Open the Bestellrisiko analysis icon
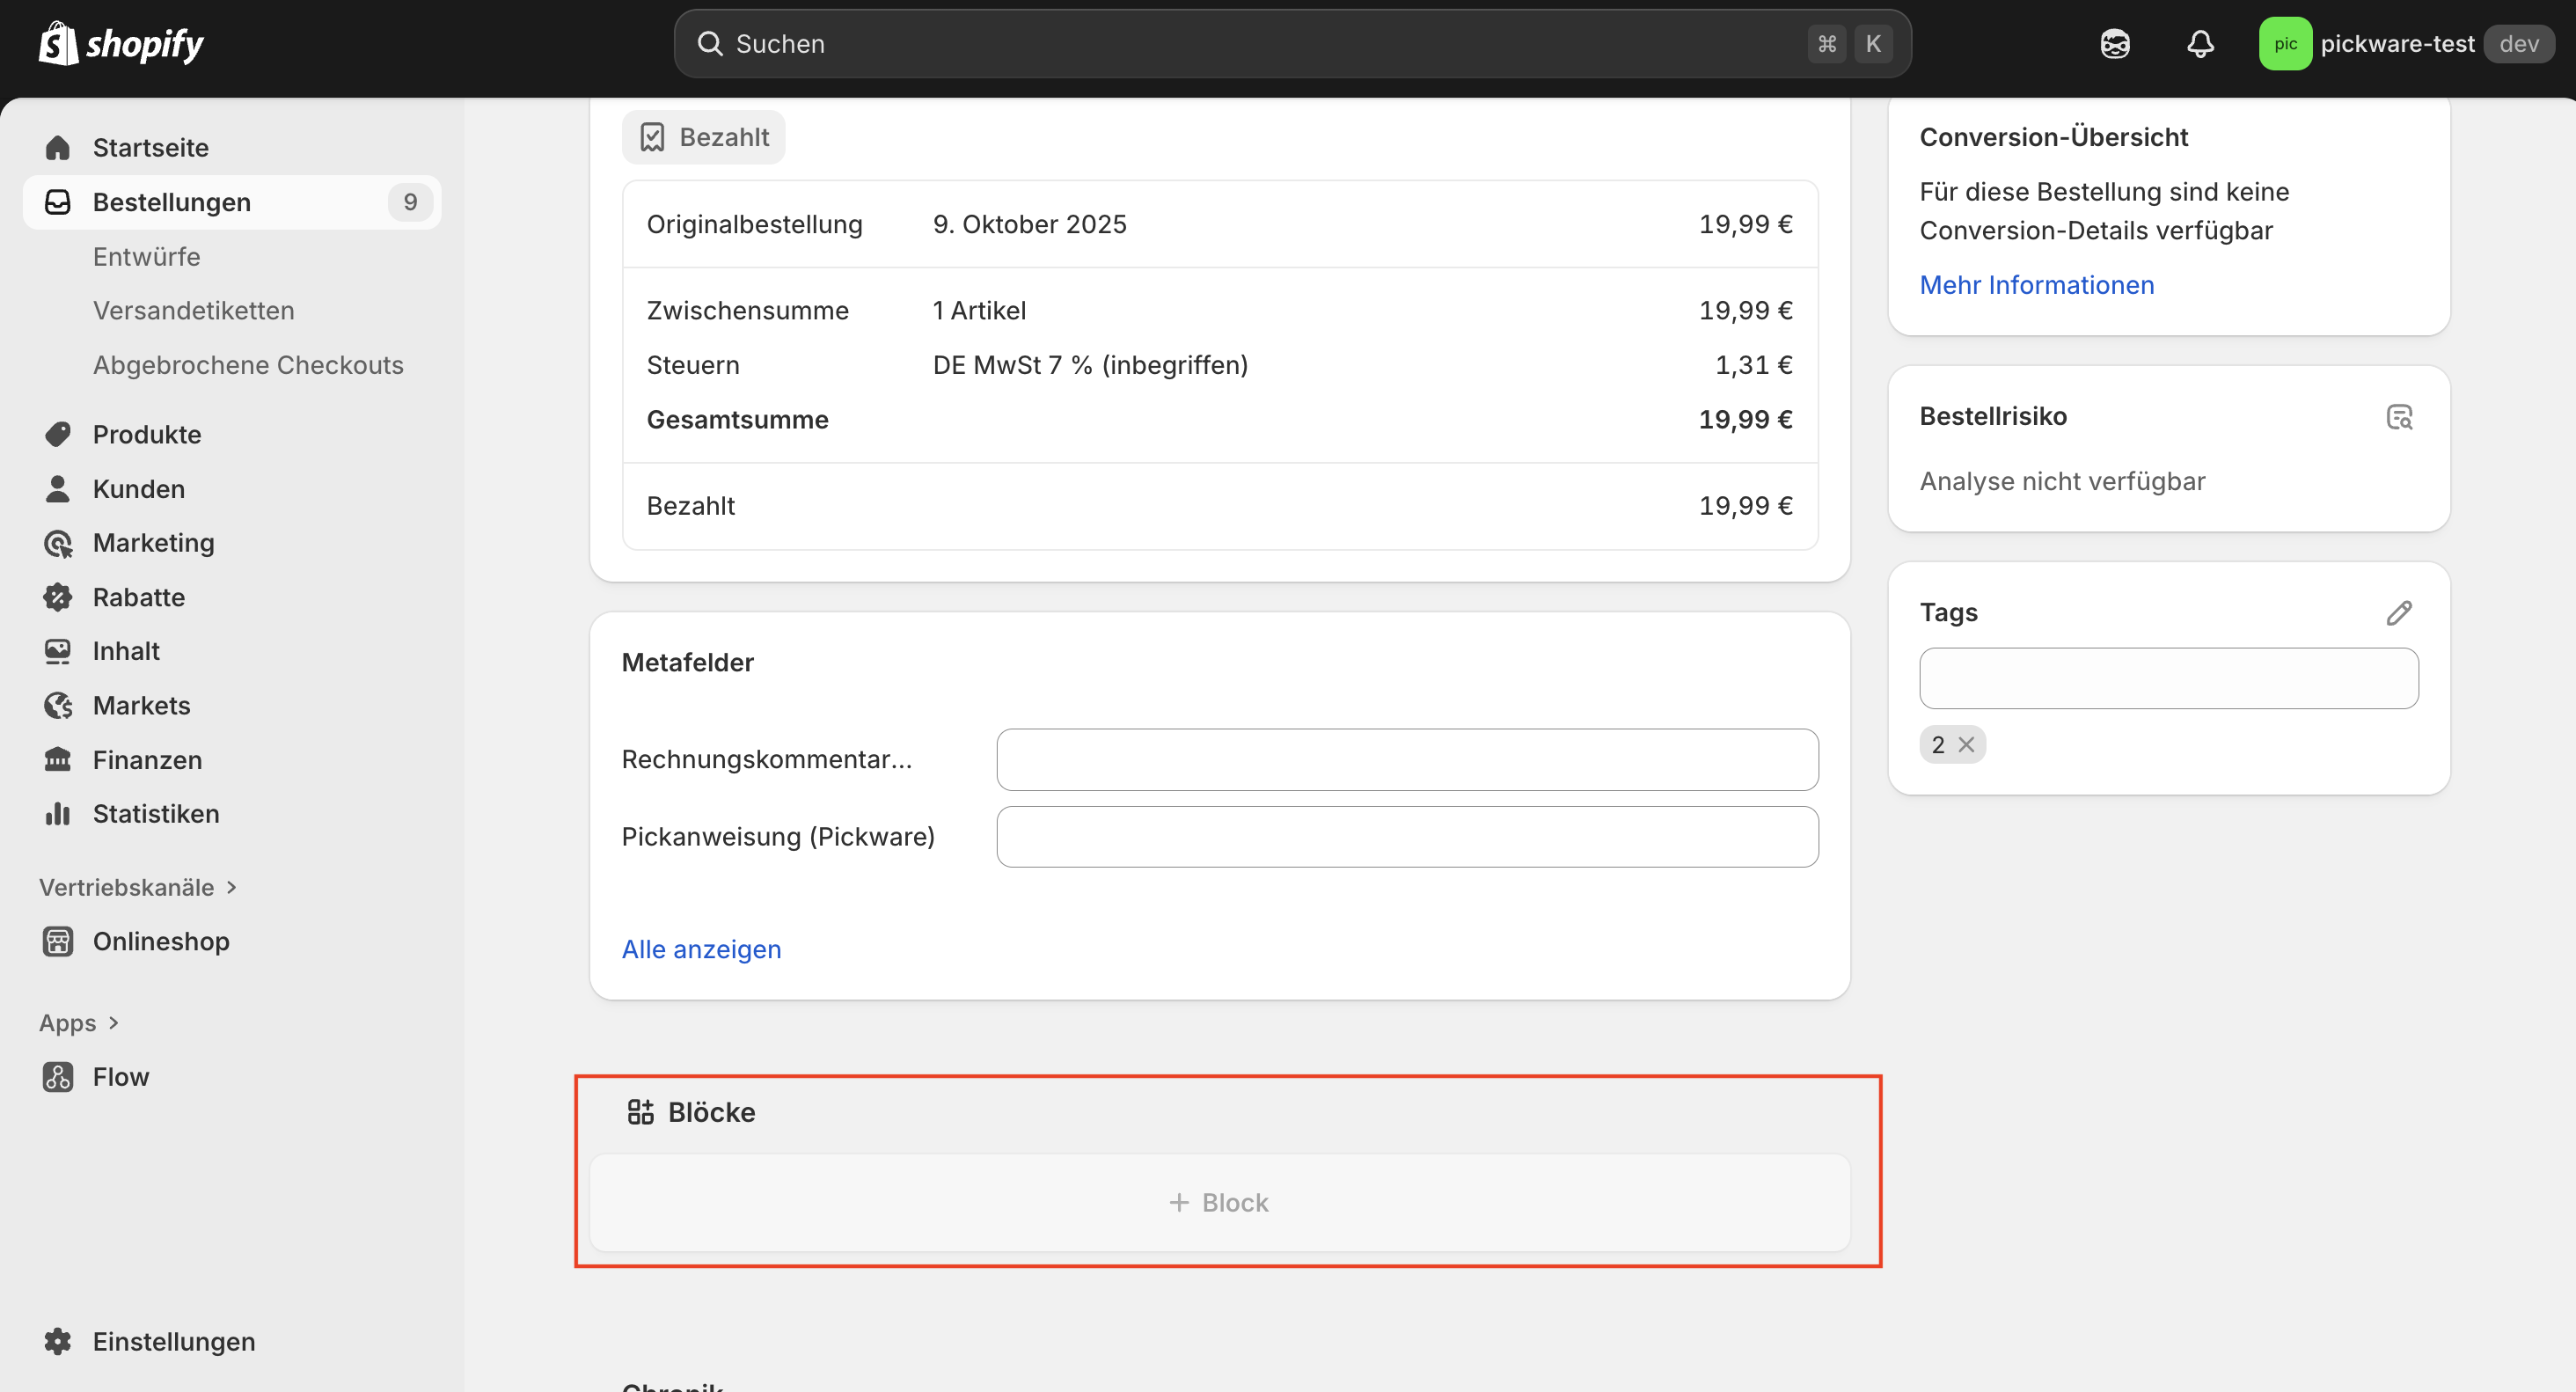This screenshot has height=1392, width=2576. [x=2399, y=416]
